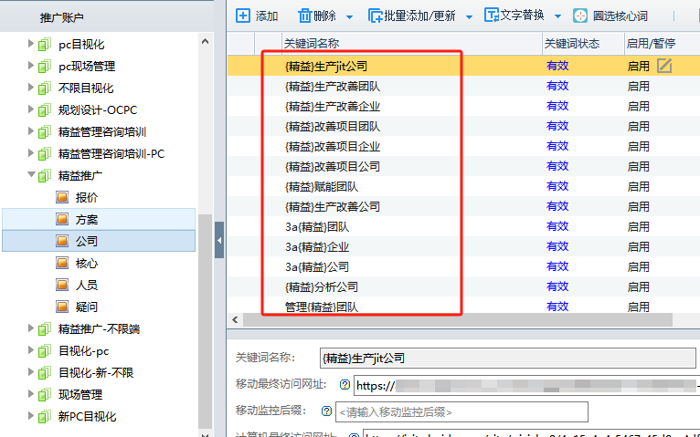Select keyword {精益}赋能团队 row
This screenshot has width=700, height=437.
(463, 186)
